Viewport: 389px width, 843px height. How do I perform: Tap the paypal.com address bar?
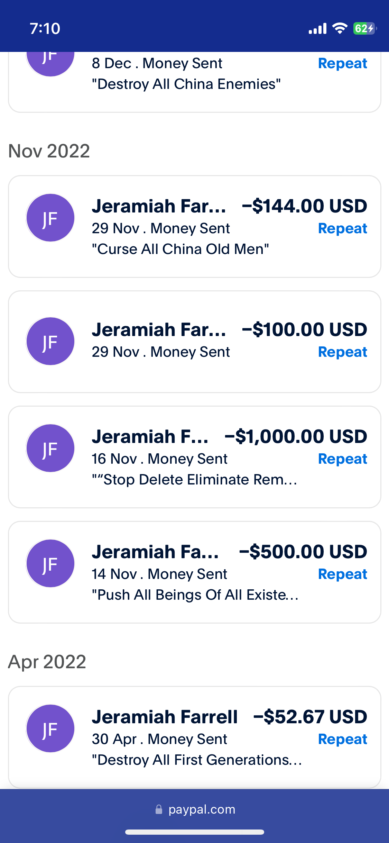tap(195, 809)
